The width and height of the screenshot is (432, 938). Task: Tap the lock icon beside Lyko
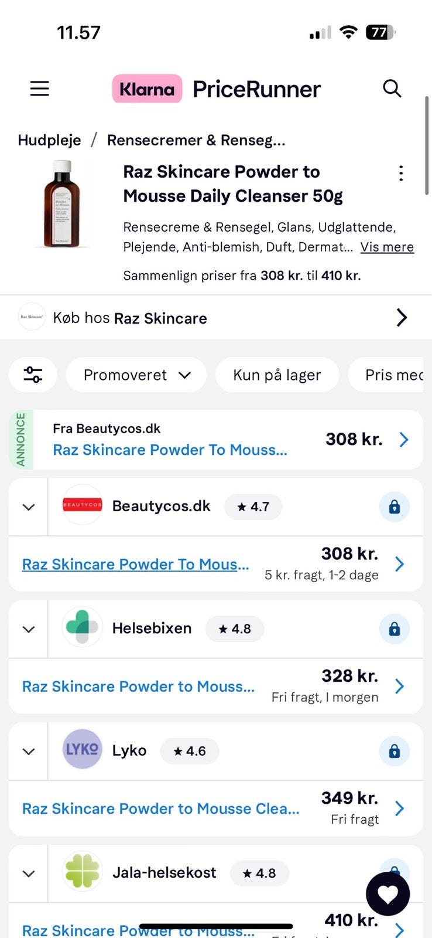[x=394, y=751]
